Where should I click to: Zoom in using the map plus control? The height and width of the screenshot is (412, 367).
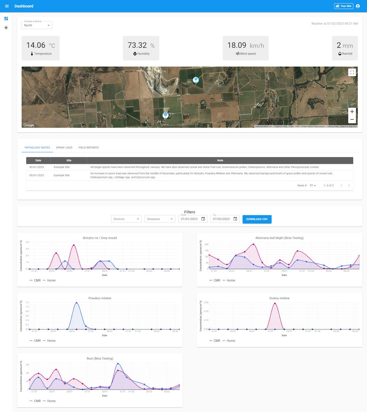tap(352, 112)
